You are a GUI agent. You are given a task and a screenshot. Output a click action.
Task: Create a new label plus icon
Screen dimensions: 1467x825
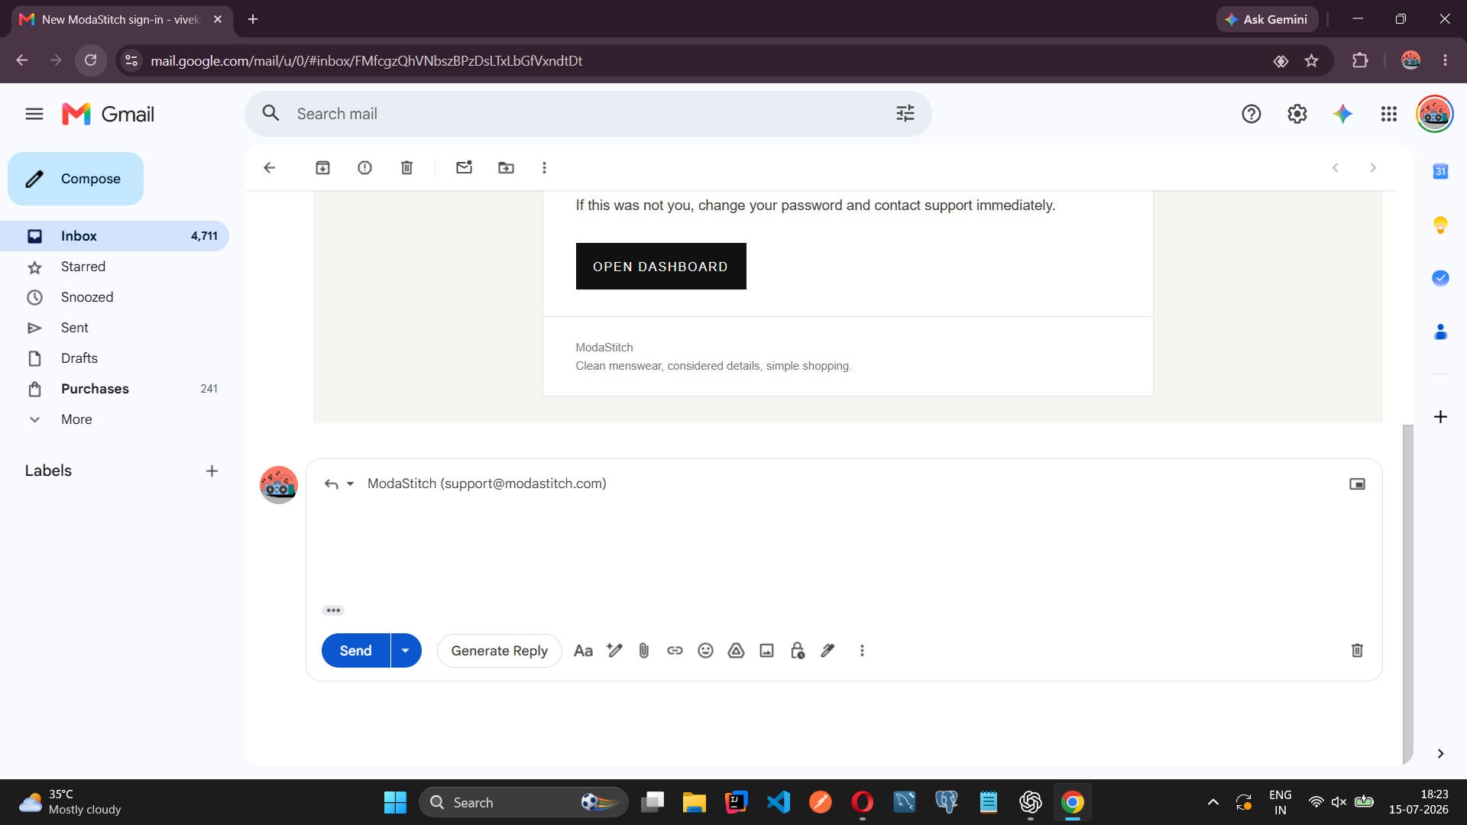(x=212, y=471)
